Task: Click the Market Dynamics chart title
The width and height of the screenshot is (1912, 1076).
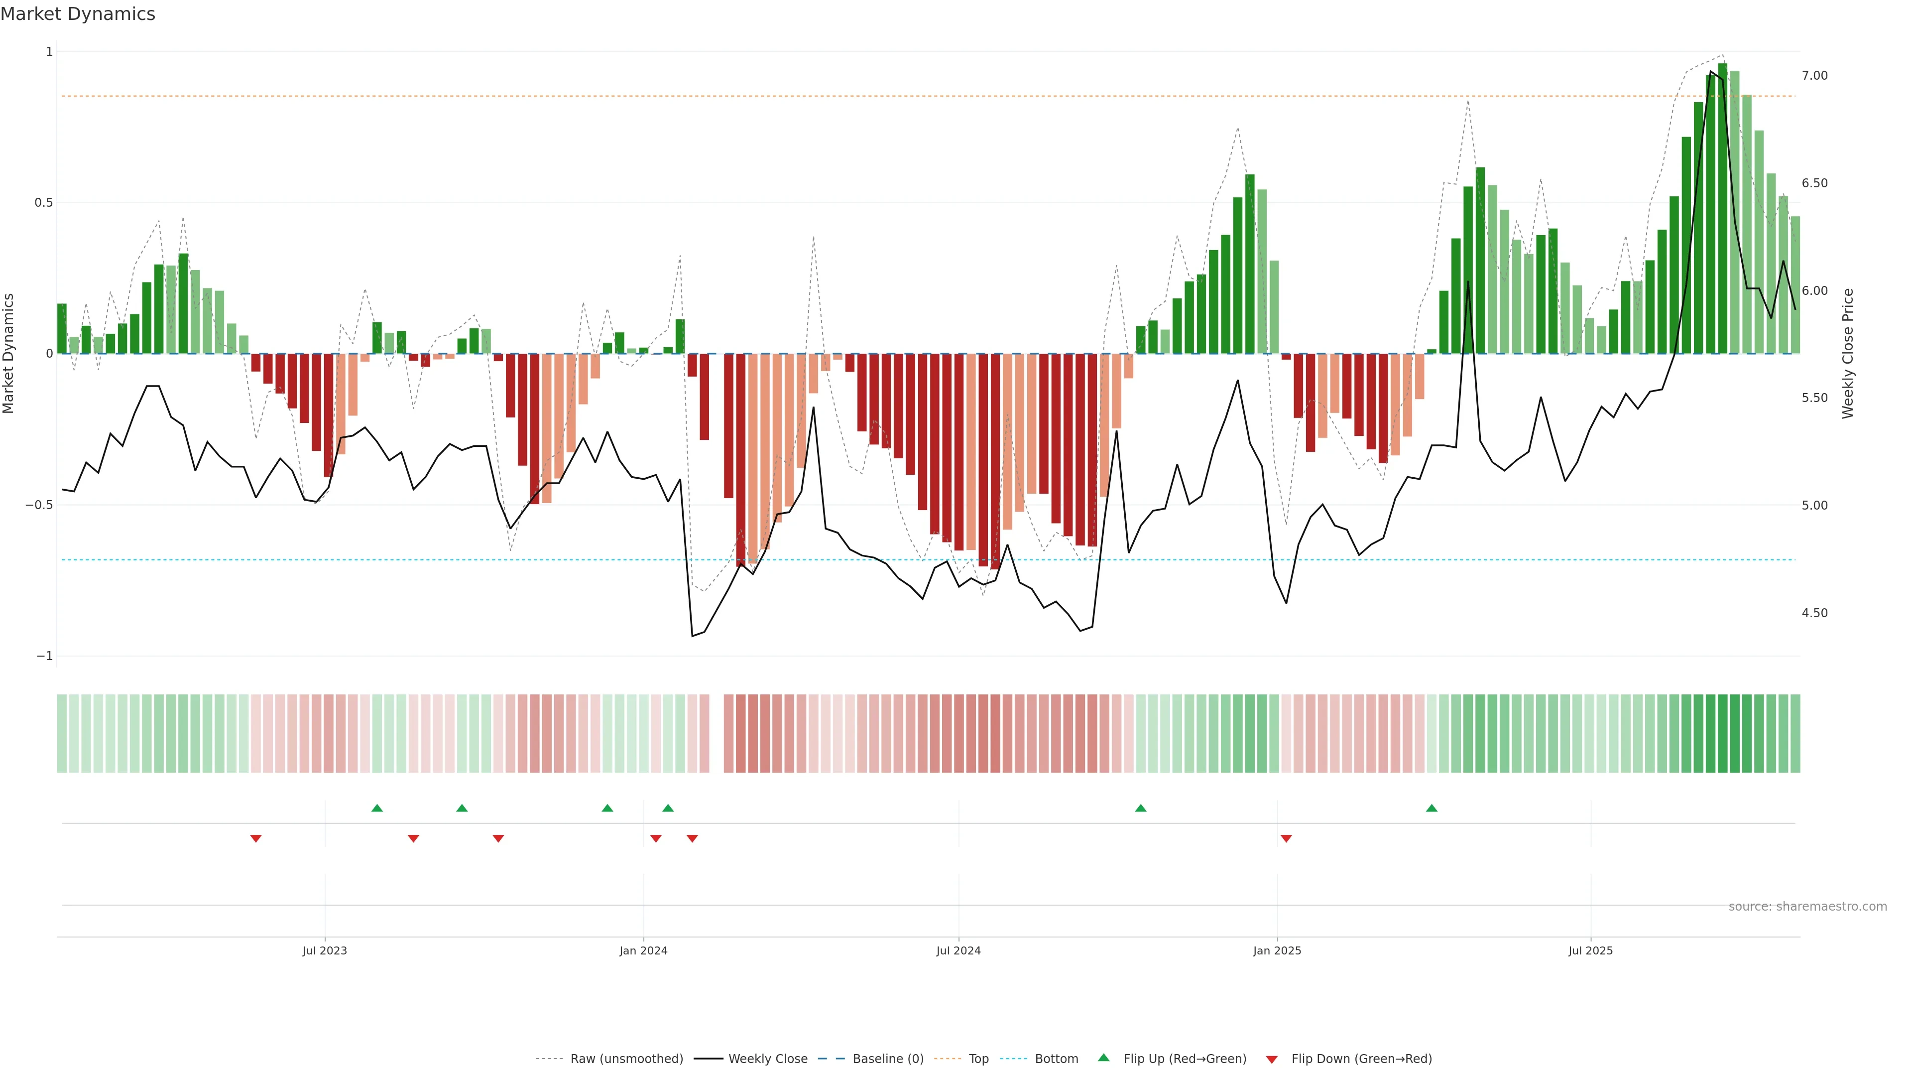Action: point(78,14)
